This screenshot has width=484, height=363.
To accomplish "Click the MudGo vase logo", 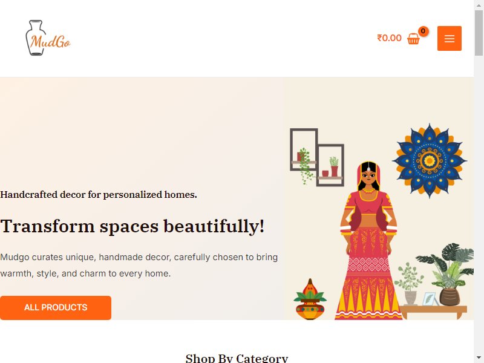I will [x=48, y=38].
